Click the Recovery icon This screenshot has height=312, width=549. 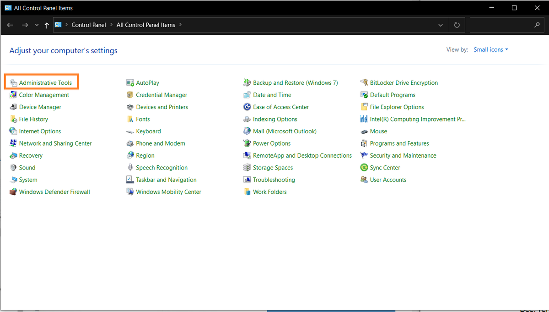pos(13,156)
